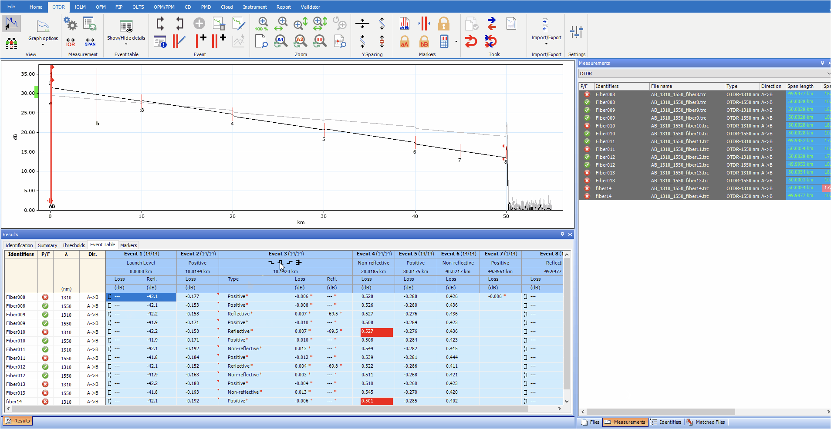Click the red loop arrows tool icon

pyautogui.click(x=471, y=42)
